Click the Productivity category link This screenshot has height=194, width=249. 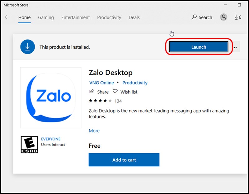click(x=135, y=83)
